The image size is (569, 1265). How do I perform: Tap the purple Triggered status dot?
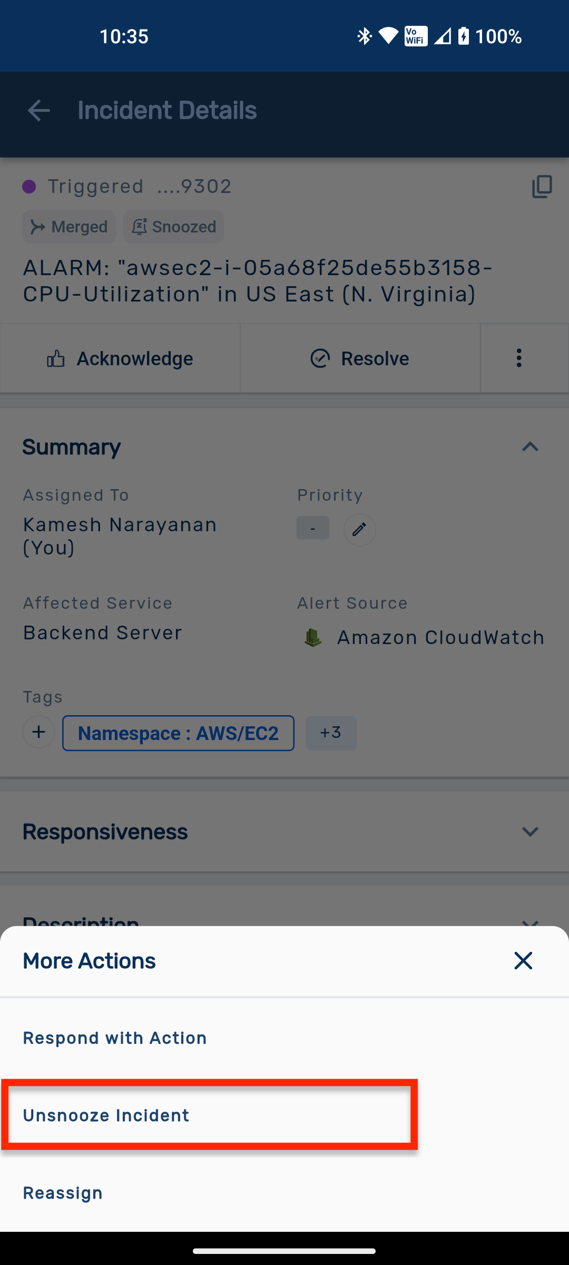coord(29,187)
